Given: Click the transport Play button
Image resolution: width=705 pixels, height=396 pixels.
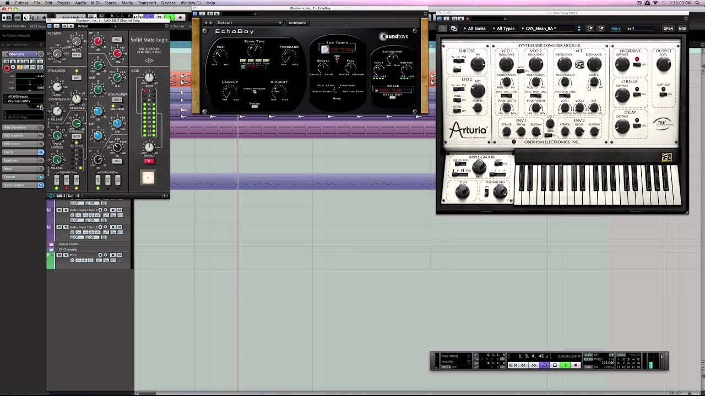Looking at the screenshot, I should click(x=565, y=365).
